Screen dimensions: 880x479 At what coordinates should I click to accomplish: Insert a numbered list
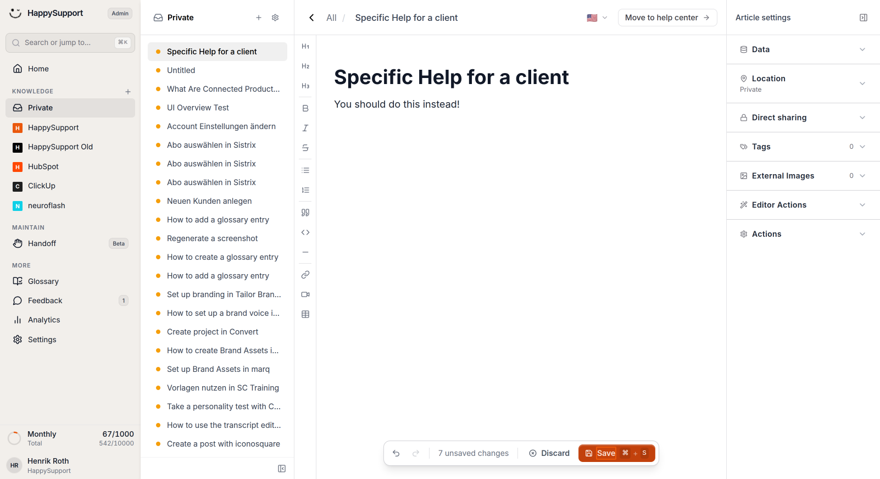[x=305, y=190]
